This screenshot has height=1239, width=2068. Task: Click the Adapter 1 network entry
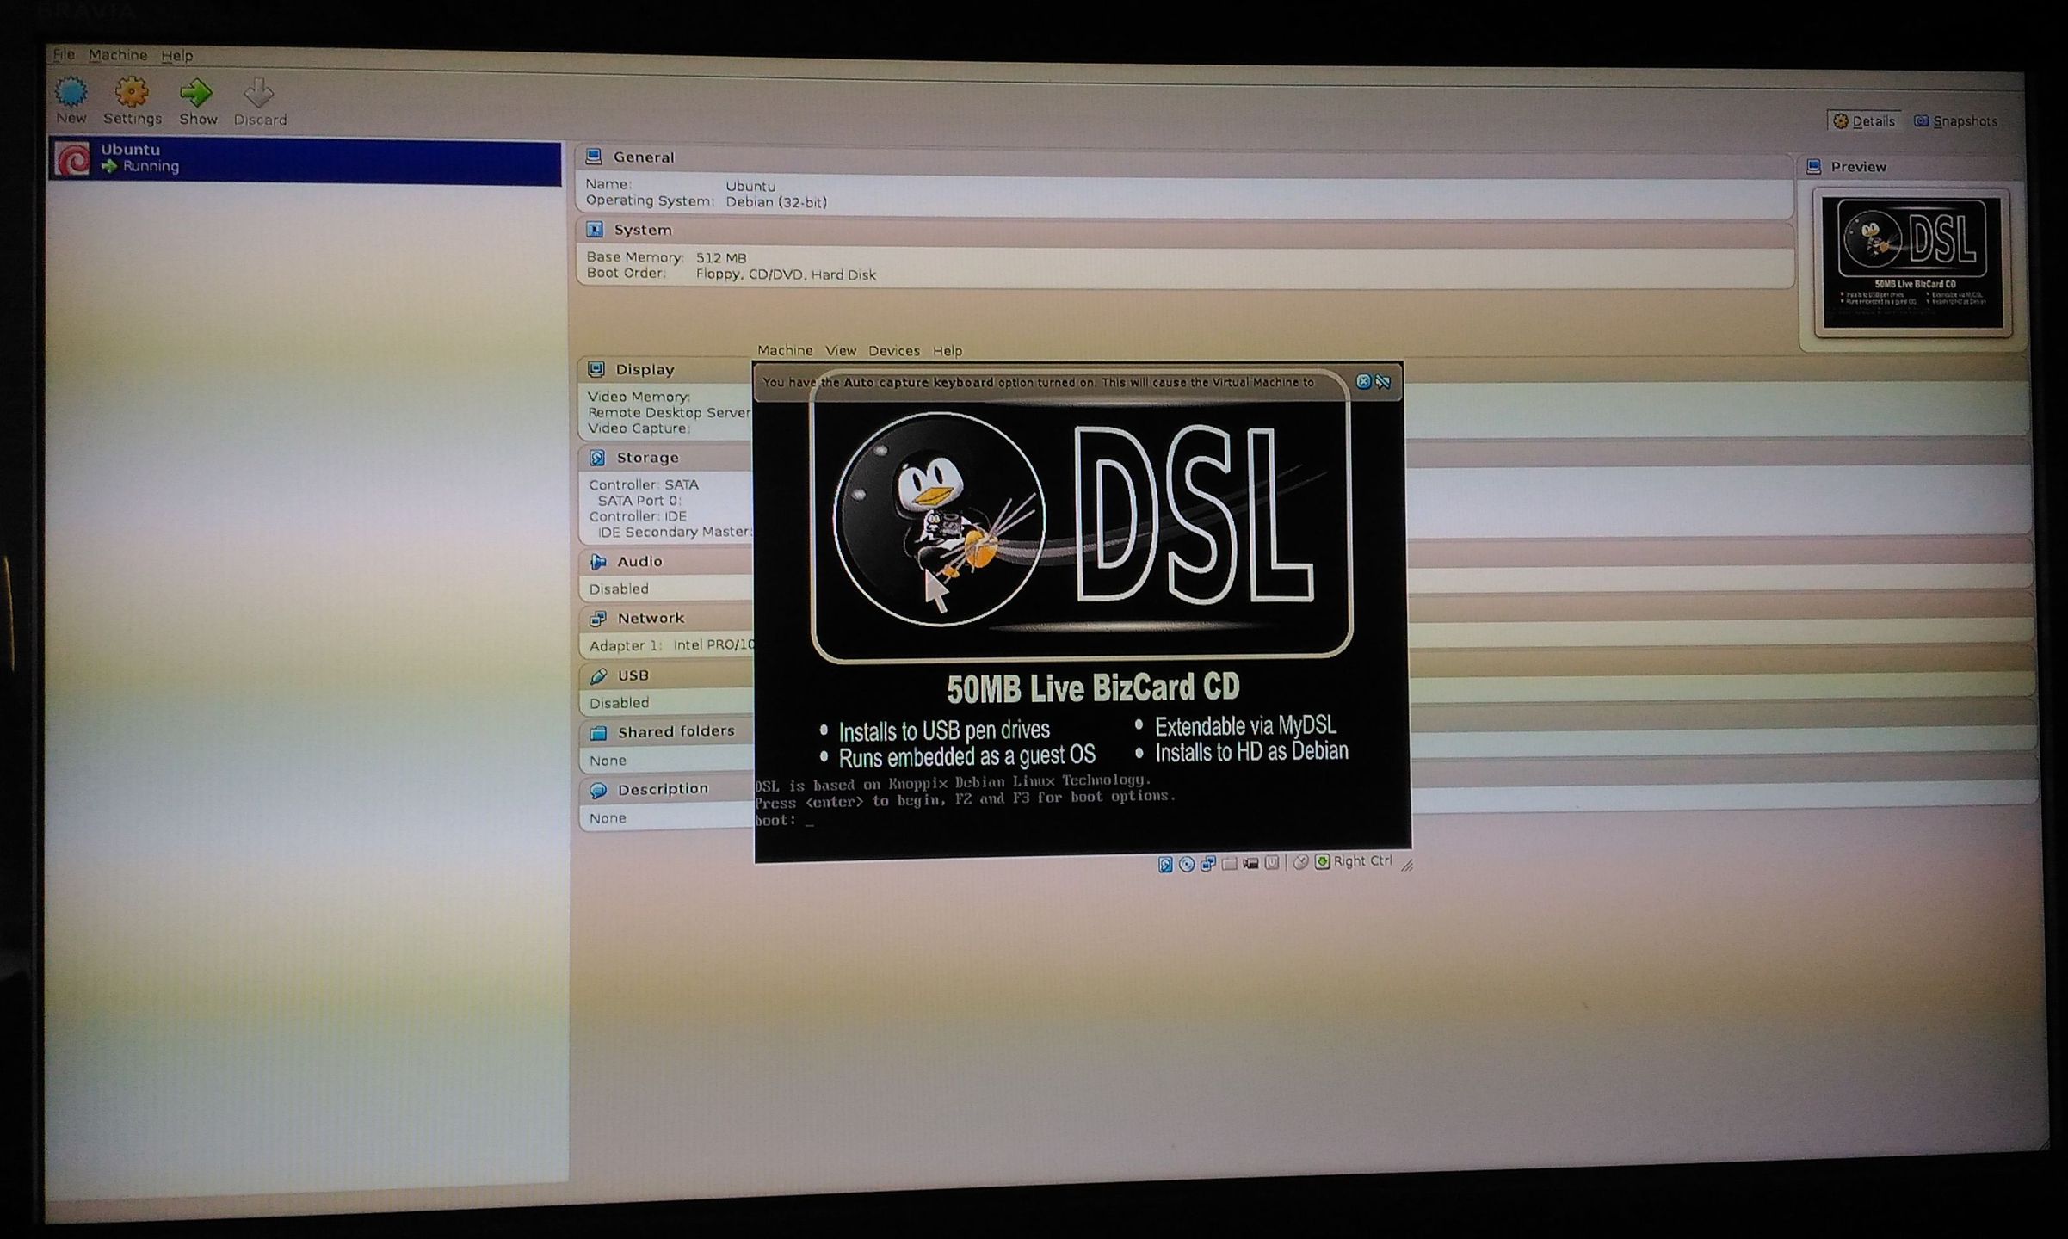[671, 645]
